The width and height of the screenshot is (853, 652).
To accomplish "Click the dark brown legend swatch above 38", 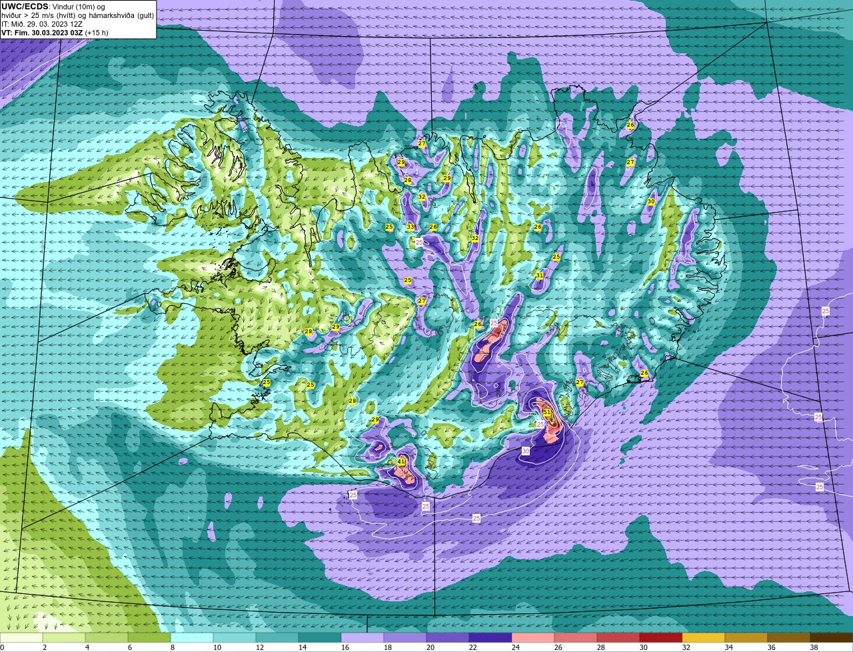I will [x=832, y=638].
